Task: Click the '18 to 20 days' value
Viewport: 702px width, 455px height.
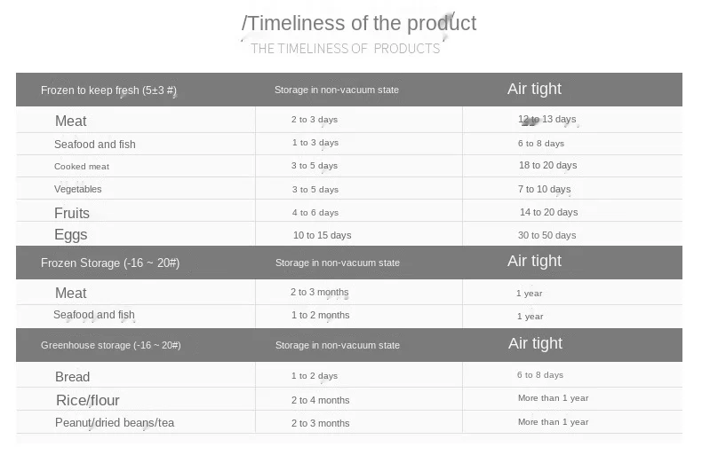Action: pos(548,165)
